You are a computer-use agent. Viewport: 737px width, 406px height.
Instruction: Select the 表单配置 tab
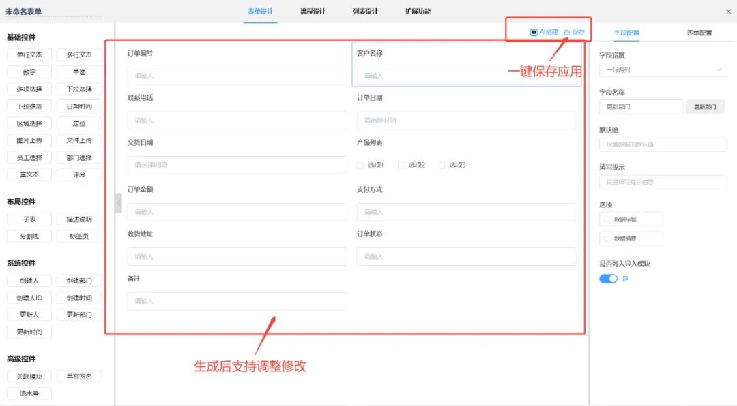699,33
